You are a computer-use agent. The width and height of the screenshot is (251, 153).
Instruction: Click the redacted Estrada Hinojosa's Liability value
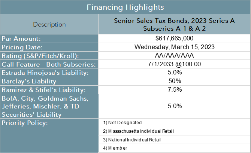click(x=174, y=73)
